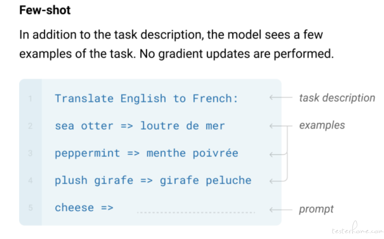Click the 'plush girafe => girafe peluche' line
Viewport: 384px width, 239px height.
click(x=153, y=181)
